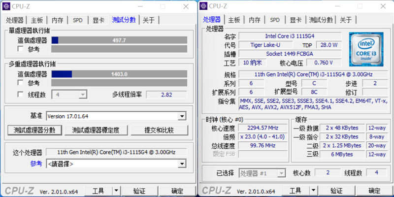Click the 这个处理器 name field in left window
The width and height of the screenshot is (394, 197).
pos(116,152)
